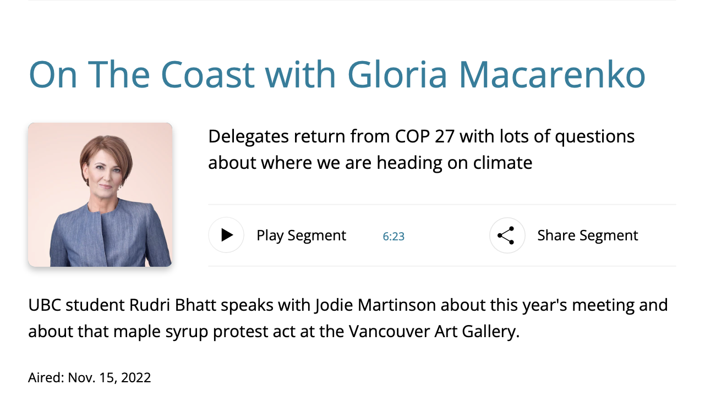Click the share network icon

pos(507,235)
